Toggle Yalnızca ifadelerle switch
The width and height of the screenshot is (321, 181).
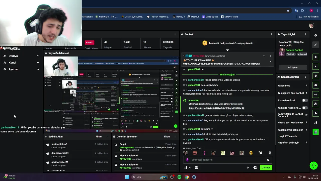(x=305, y=108)
